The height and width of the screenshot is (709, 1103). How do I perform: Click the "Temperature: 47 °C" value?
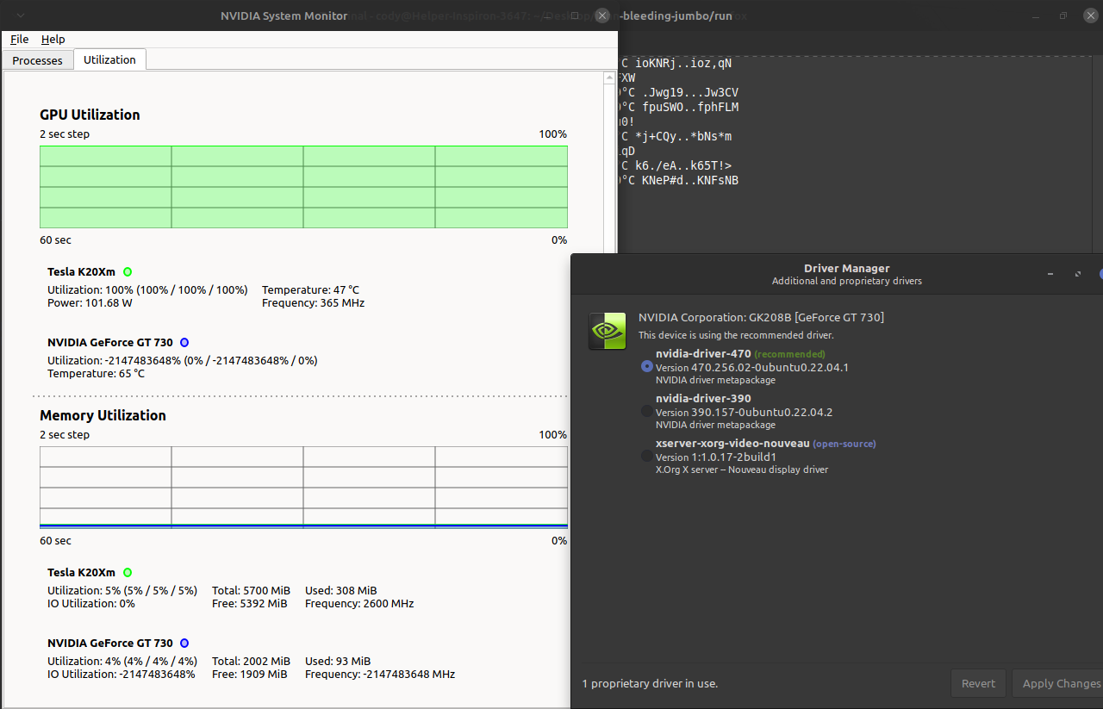pyautogui.click(x=310, y=289)
